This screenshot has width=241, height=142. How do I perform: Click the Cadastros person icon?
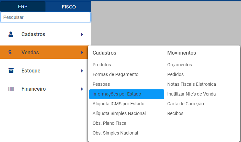point(11,34)
